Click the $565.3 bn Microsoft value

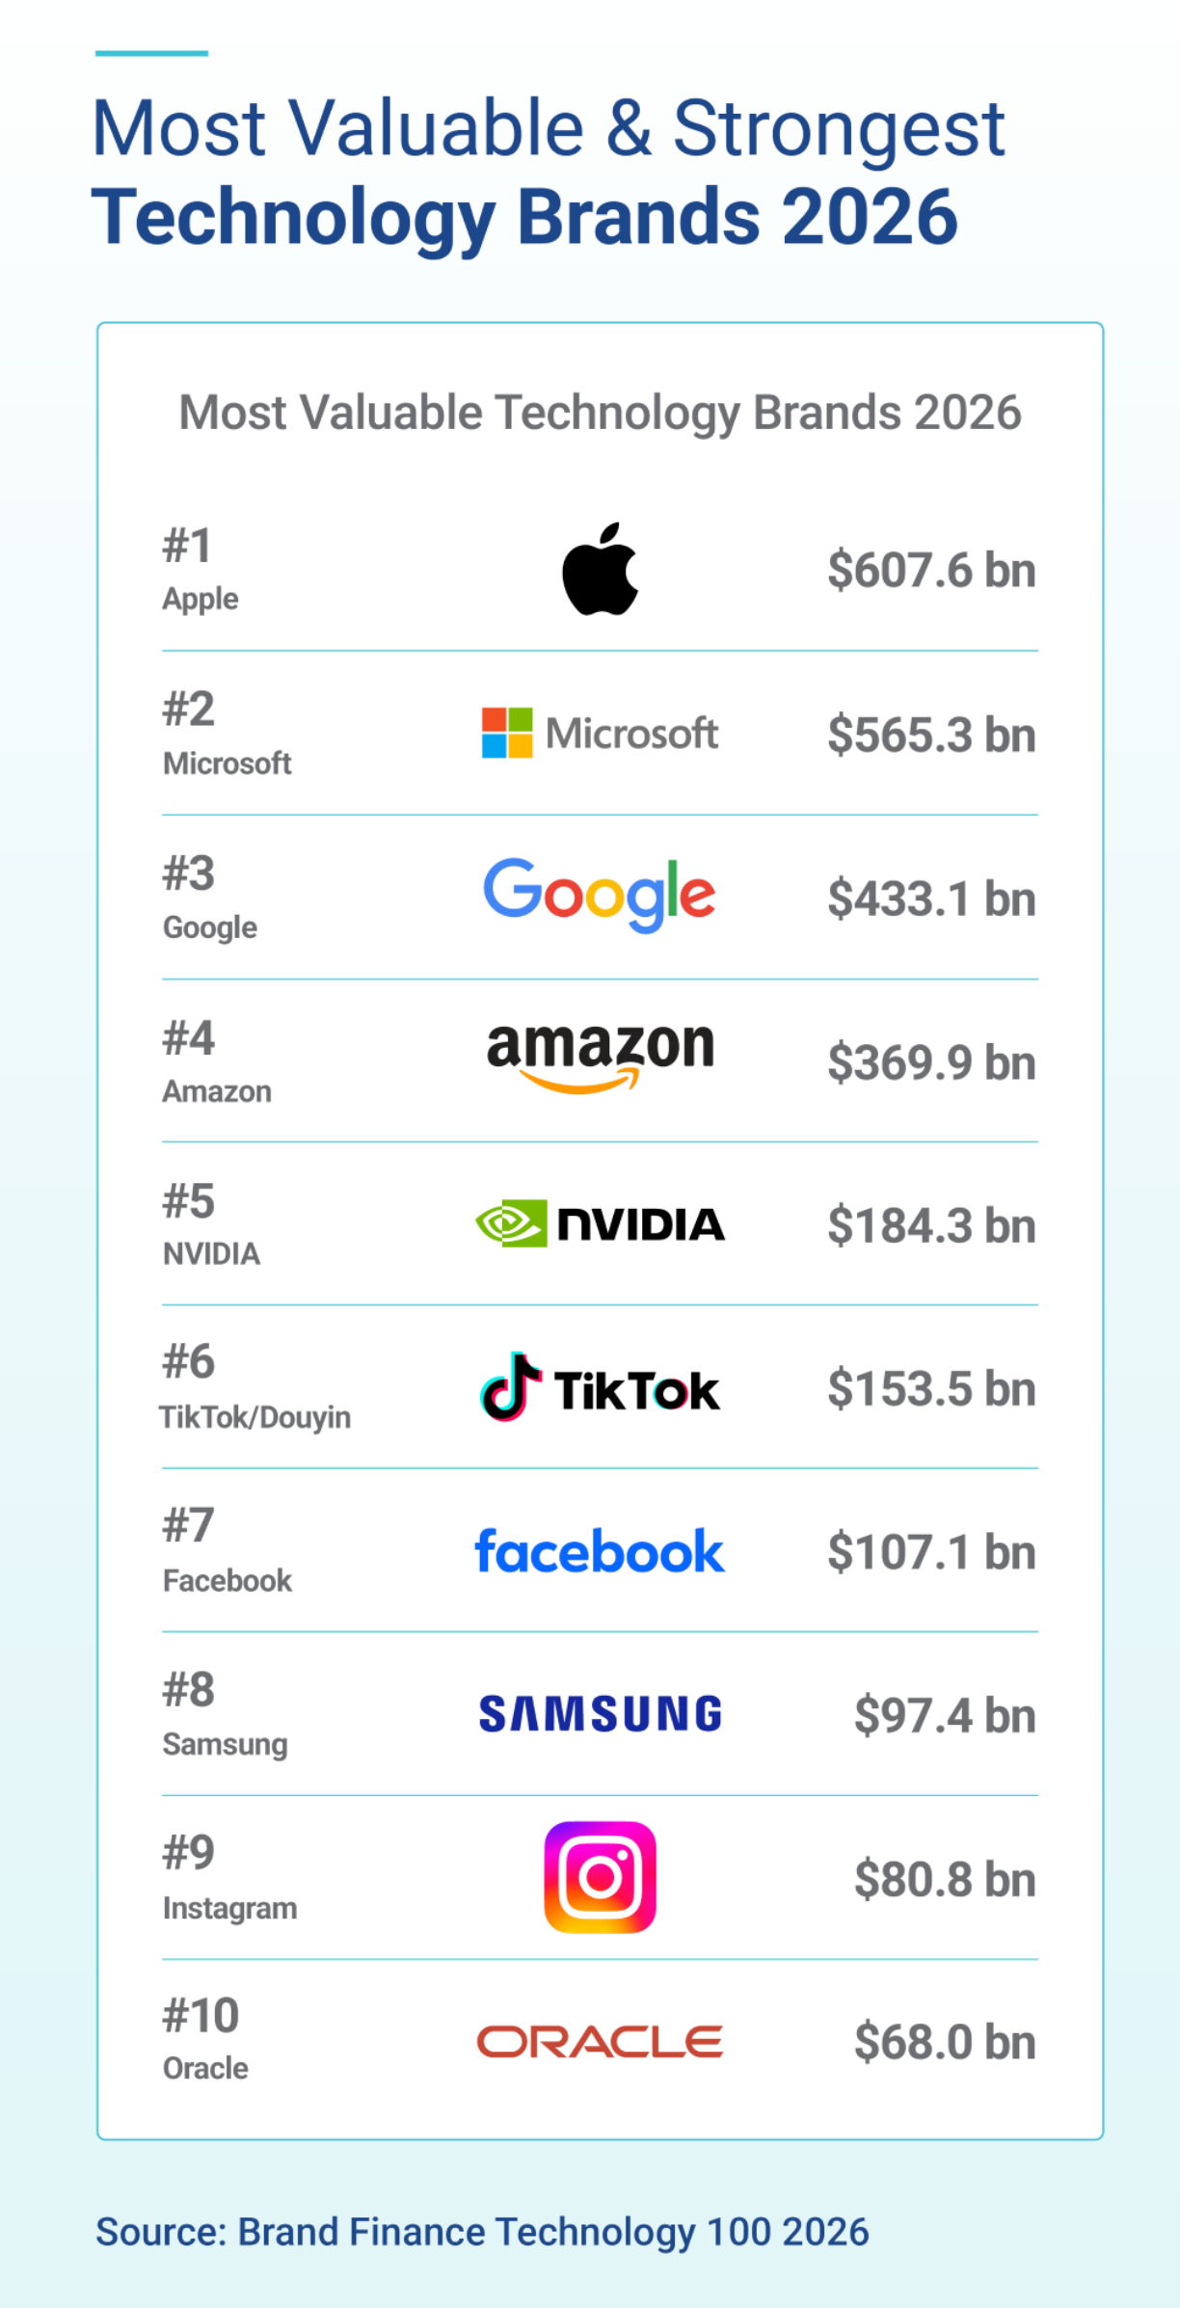coord(931,735)
